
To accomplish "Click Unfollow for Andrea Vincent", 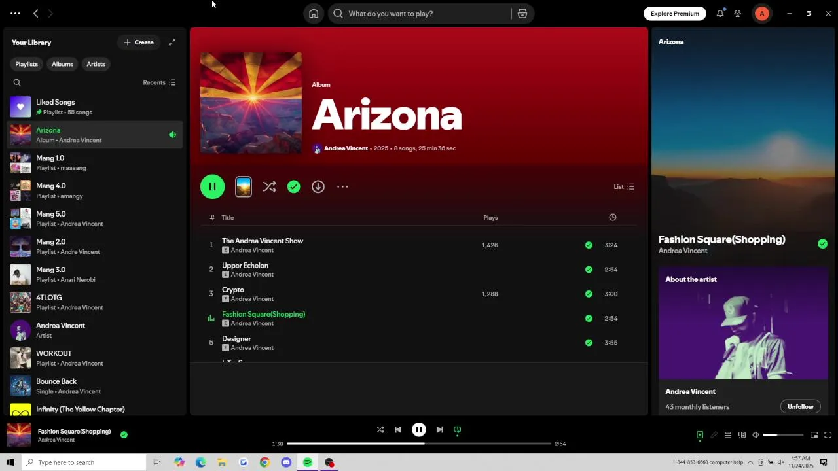I will [x=800, y=407].
